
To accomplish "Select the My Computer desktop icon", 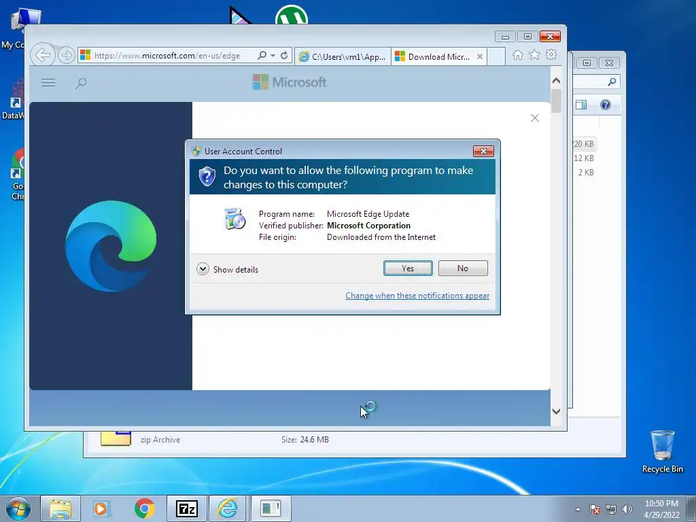I will tap(16, 27).
